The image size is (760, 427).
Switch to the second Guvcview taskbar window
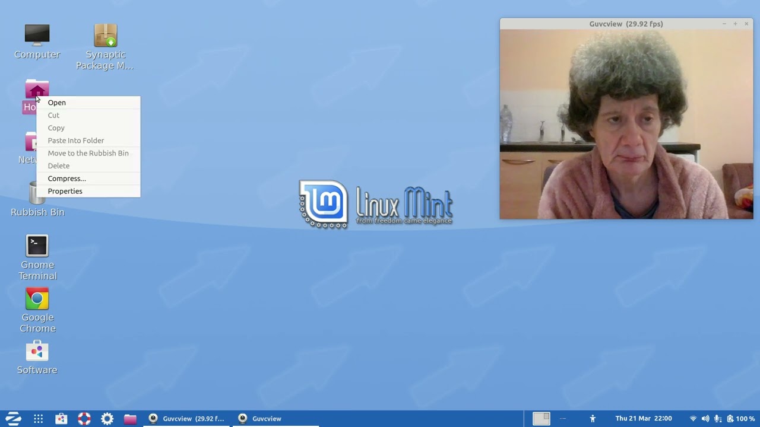pos(275,419)
